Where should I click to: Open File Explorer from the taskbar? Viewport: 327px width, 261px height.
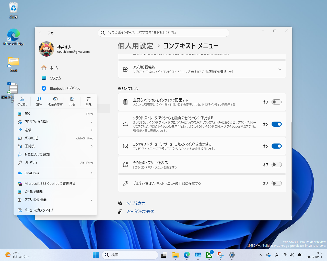pos(175,255)
